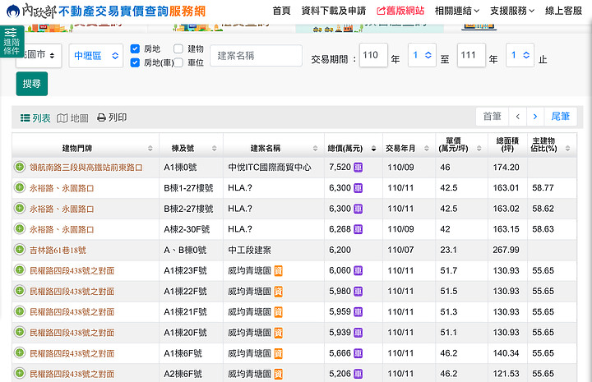The width and height of the screenshot is (592, 382).
Task: Go to next page arrow in pagination
Action: click(535, 117)
